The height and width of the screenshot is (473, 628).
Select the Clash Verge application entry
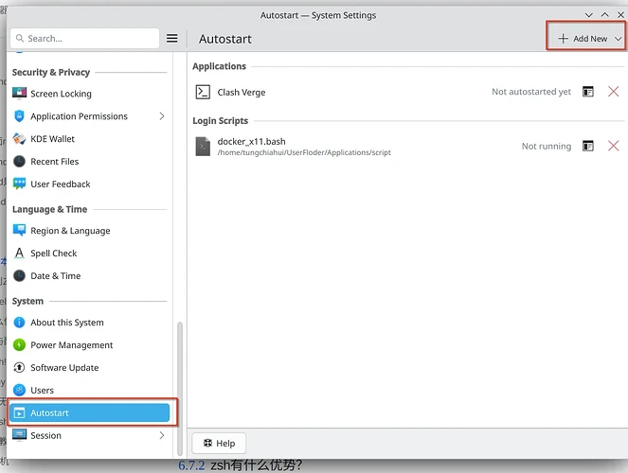click(242, 93)
